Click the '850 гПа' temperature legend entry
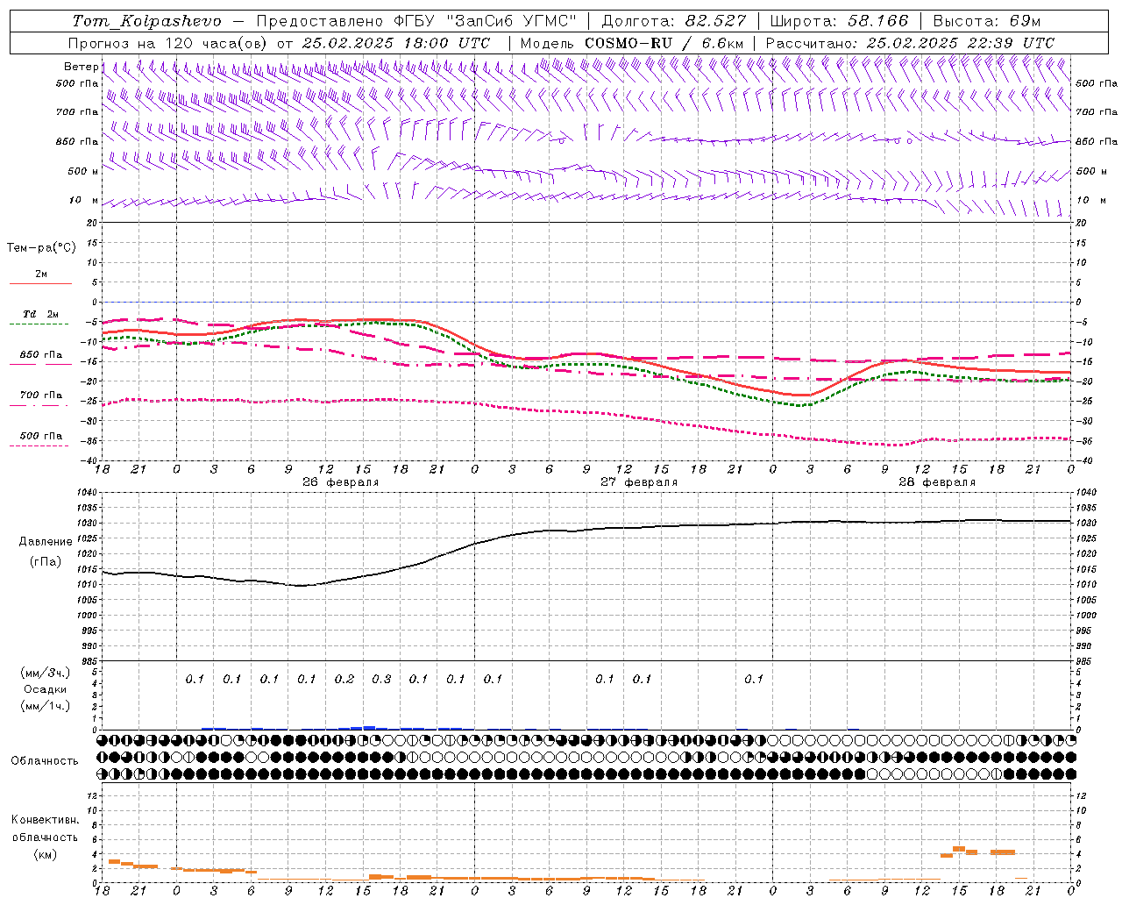The height and width of the screenshot is (898, 1122). coord(41,355)
